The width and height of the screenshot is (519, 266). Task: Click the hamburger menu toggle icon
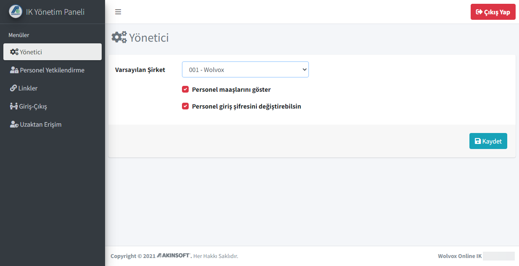click(118, 12)
